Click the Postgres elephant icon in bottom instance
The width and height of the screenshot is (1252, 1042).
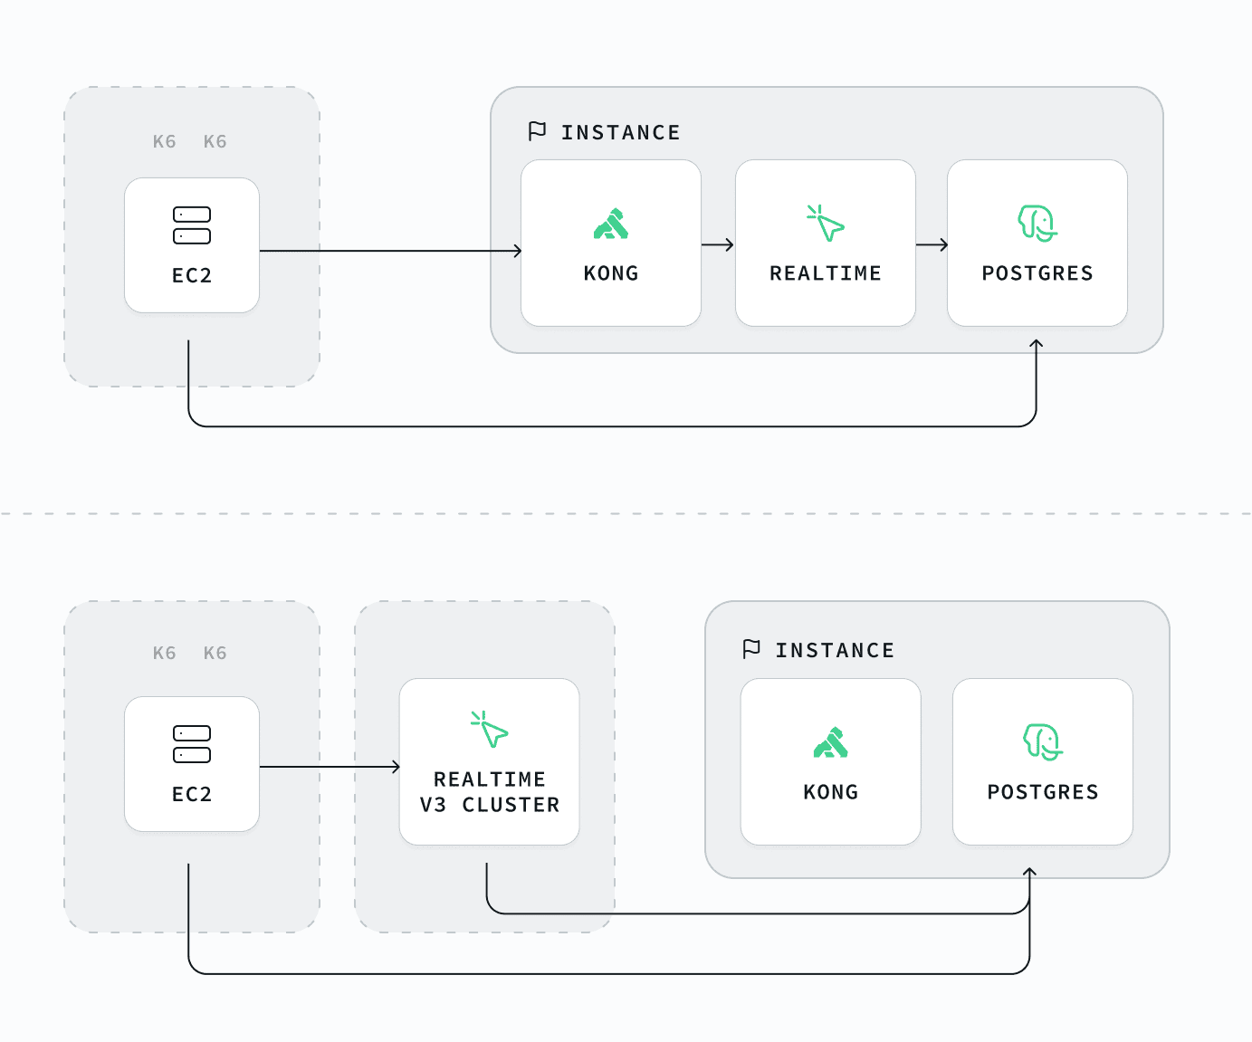[1043, 741]
